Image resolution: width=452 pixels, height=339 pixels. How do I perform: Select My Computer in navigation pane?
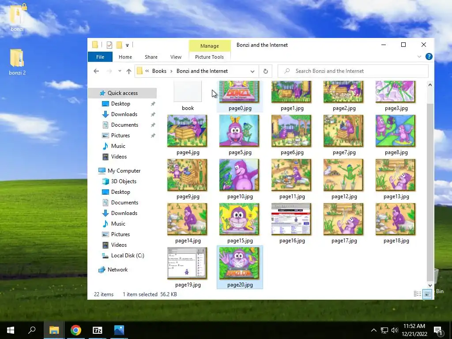124,171
